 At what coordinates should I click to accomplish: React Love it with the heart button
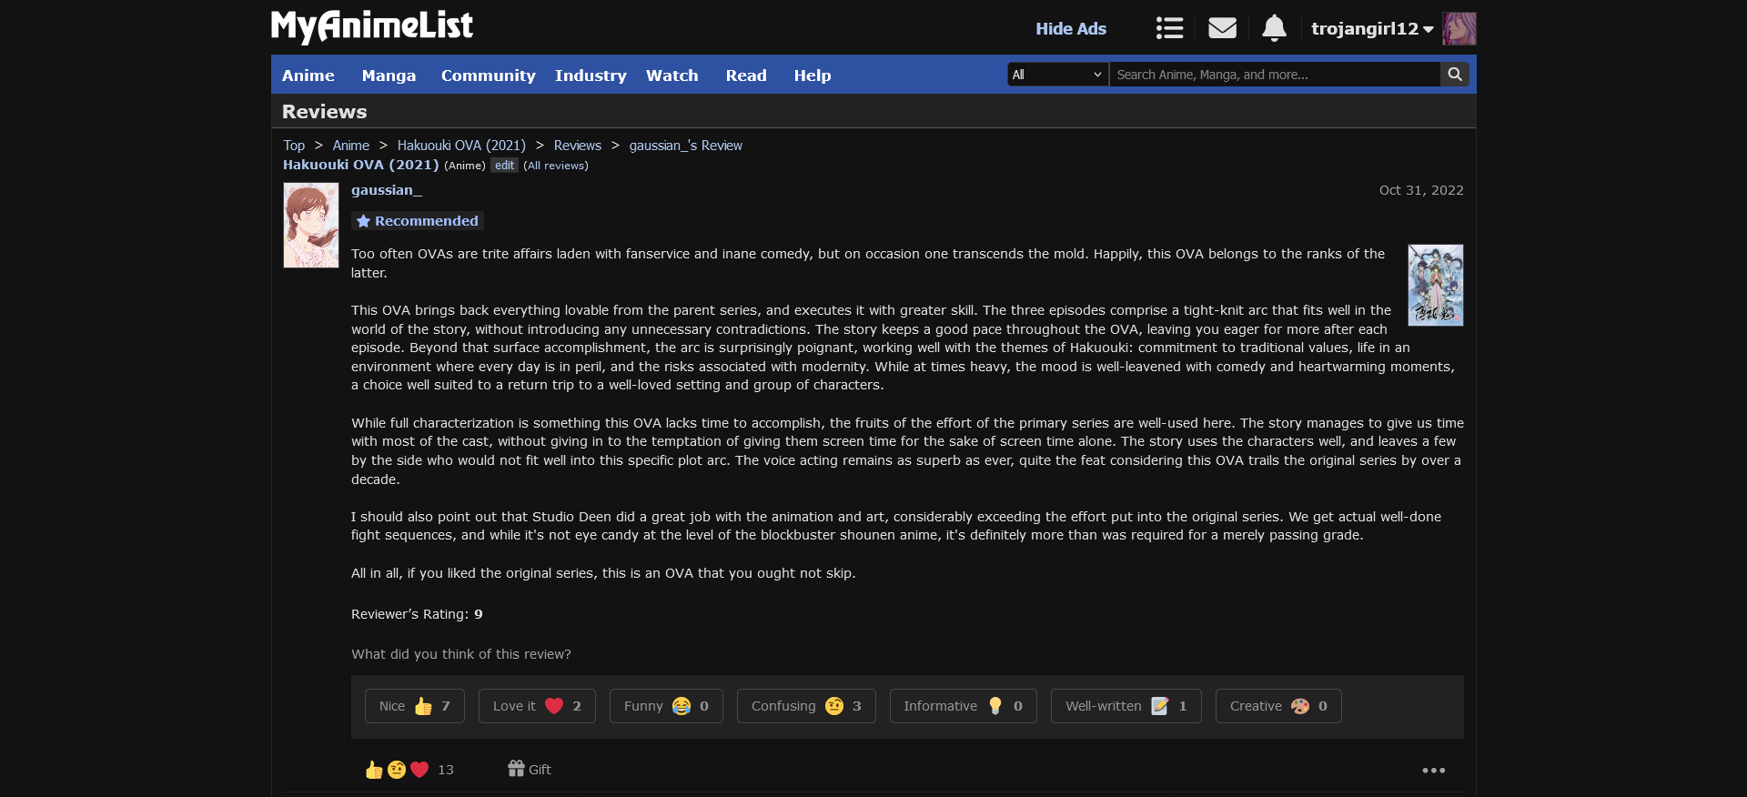[537, 706]
